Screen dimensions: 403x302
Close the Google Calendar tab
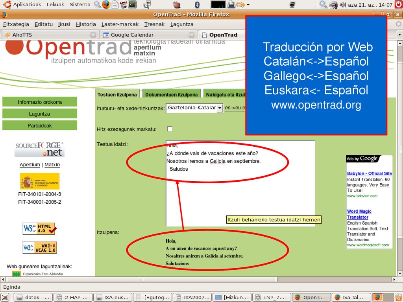[x=192, y=35]
